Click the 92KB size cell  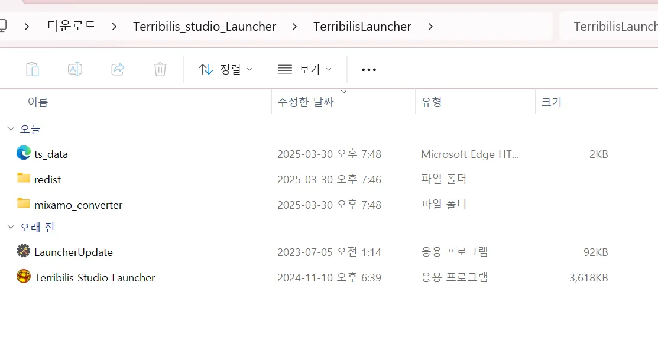595,252
